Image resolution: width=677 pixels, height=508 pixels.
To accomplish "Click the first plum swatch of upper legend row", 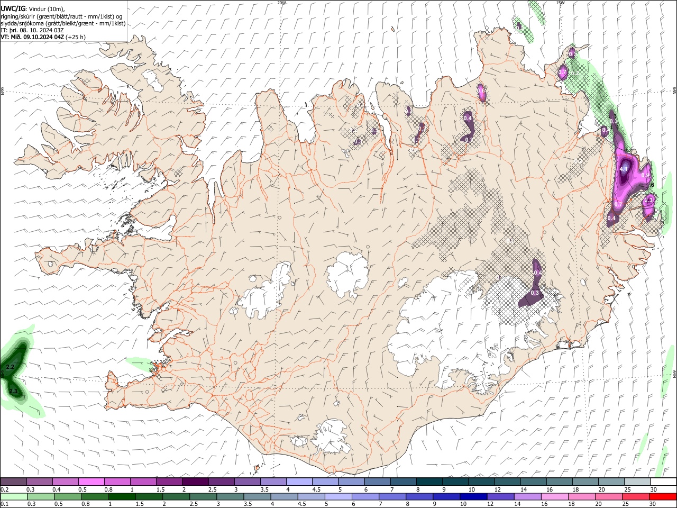I will tap(13, 482).
